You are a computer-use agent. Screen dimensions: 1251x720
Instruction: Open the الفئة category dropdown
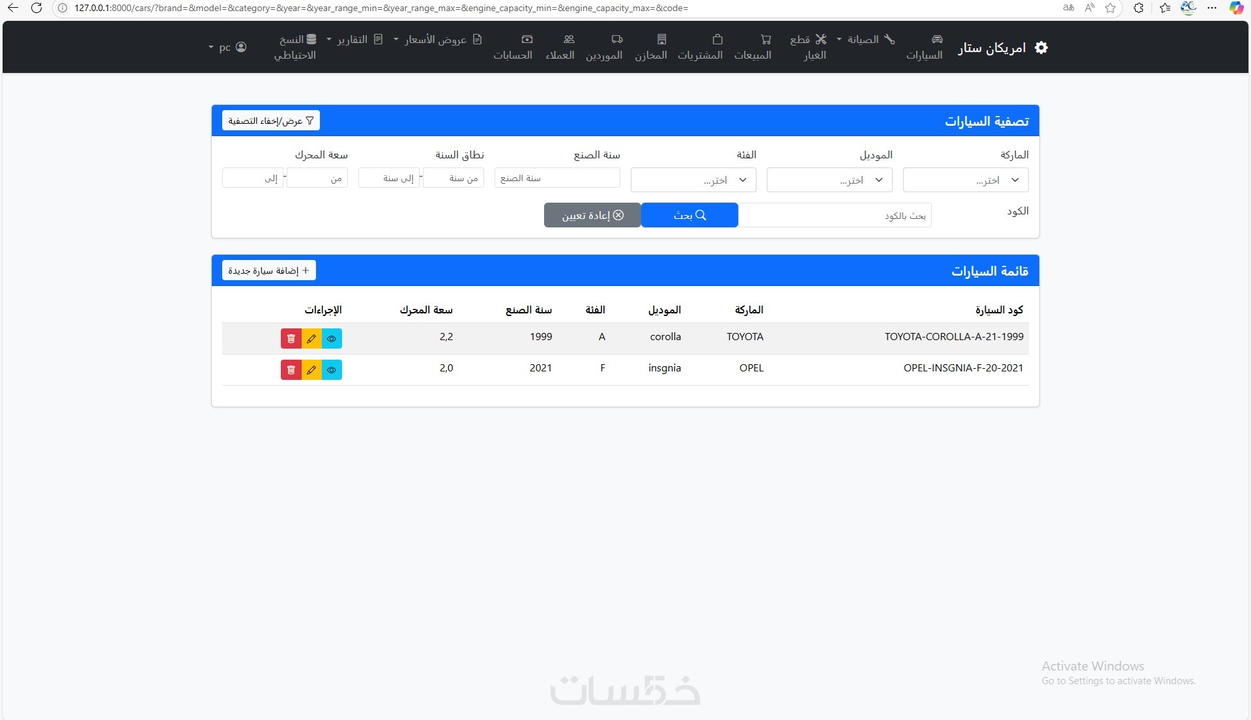point(693,180)
